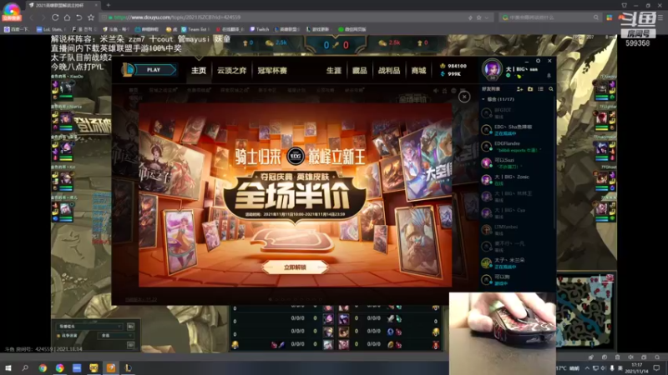Click the browser undo/restore tab icon
Image resolution: width=668 pixels, height=375 pixels.
(x=78, y=17)
